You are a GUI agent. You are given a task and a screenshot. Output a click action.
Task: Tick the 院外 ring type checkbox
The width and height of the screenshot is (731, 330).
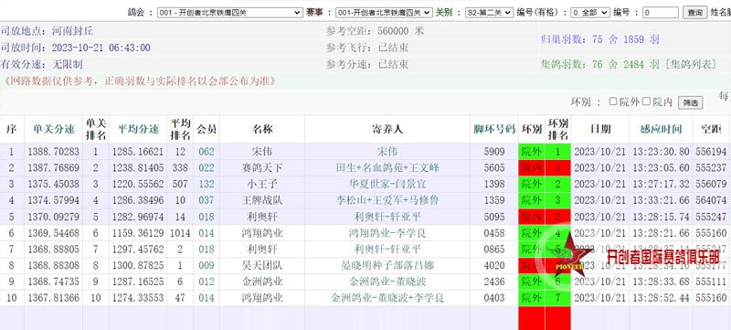click(612, 101)
